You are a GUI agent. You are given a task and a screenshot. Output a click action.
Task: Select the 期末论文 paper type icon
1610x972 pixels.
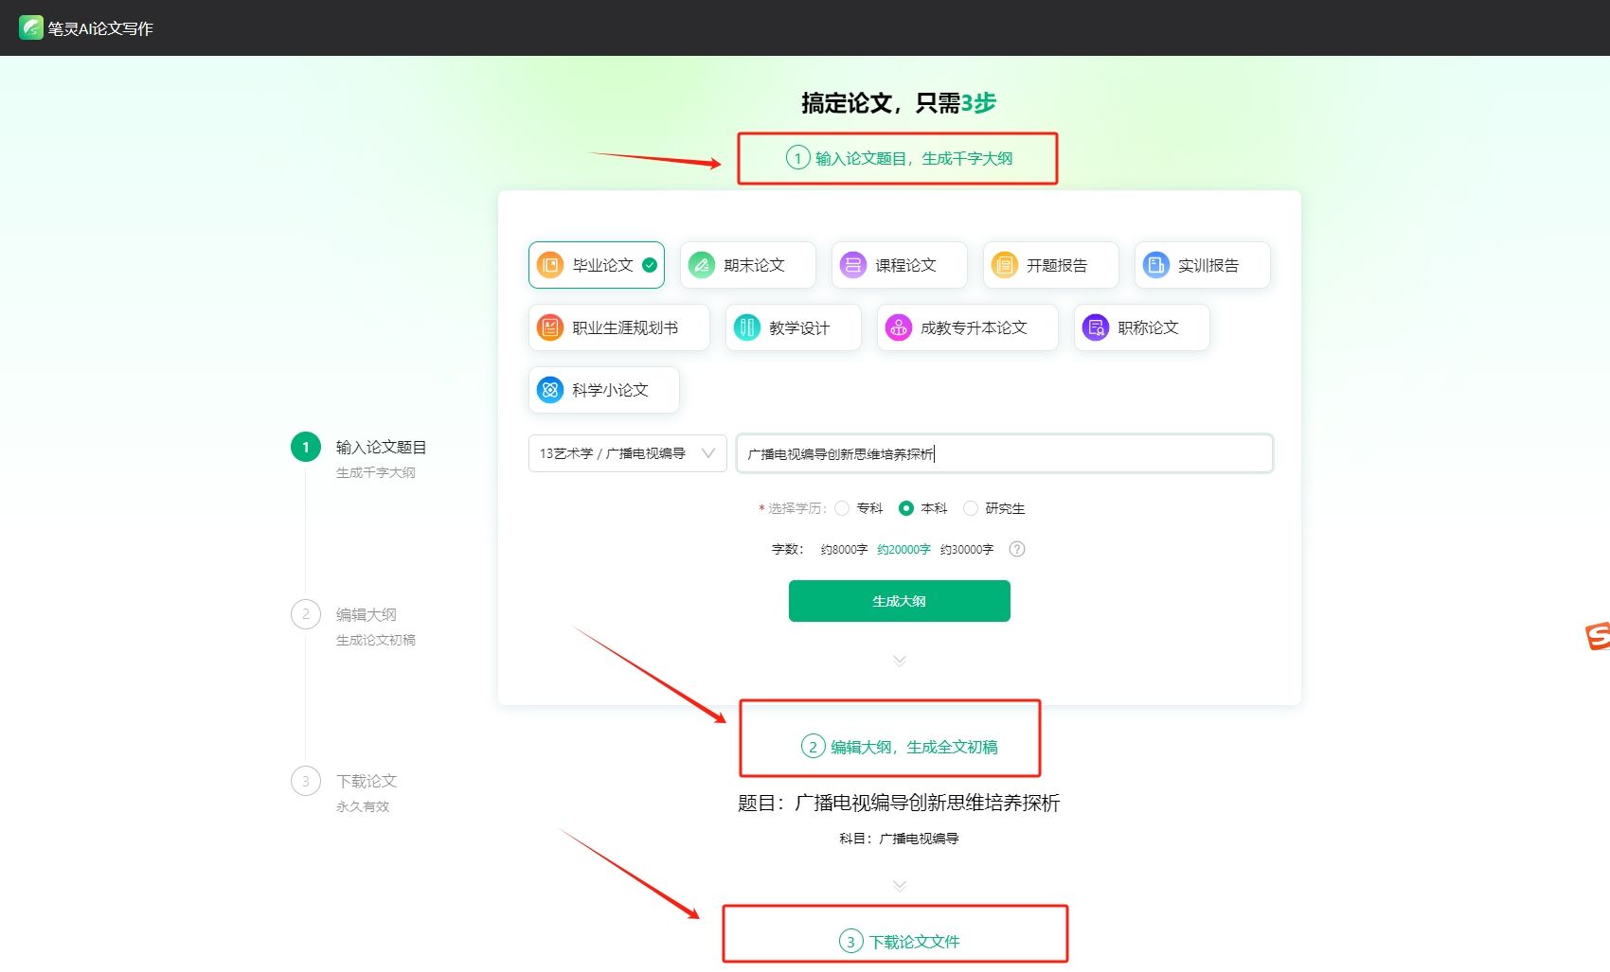(702, 265)
